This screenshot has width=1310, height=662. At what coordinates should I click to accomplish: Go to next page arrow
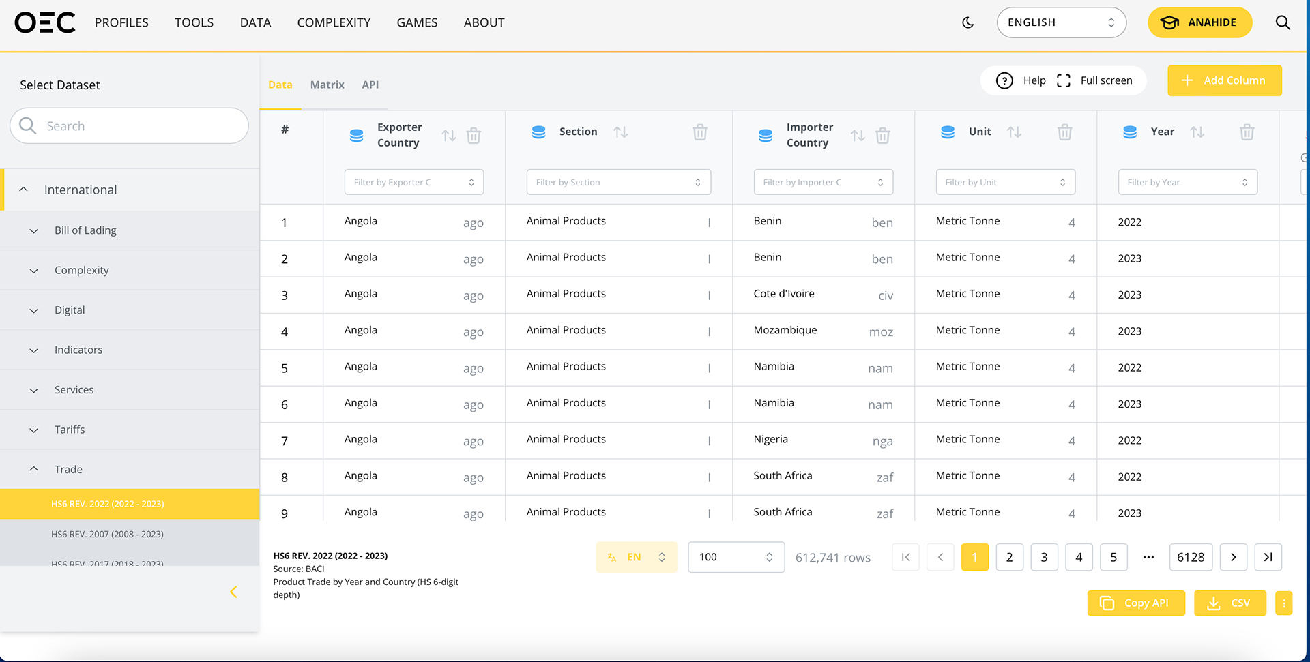(1233, 557)
